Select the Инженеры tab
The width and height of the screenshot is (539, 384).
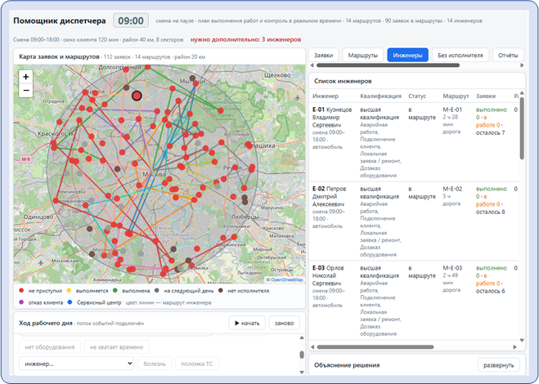pyautogui.click(x=407, y=56)
